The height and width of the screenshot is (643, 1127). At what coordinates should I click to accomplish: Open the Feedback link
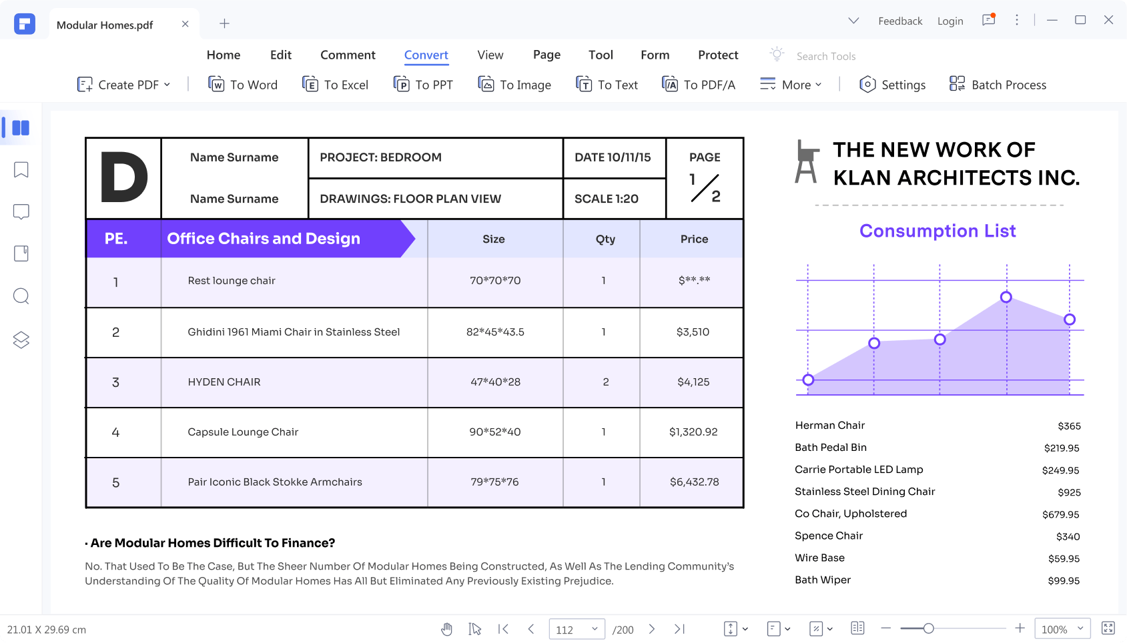coord(899,21)
